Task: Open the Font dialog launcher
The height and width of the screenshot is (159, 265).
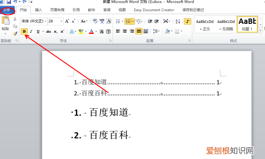Action: (x=110, y=41)
